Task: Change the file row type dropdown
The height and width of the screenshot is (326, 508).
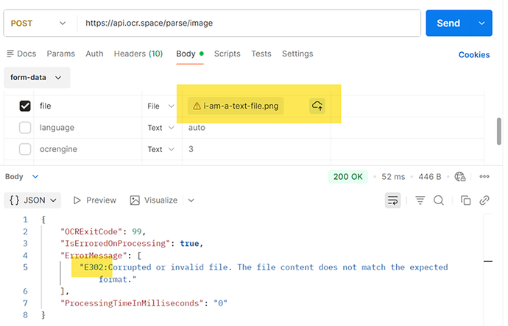Action: 161,106
